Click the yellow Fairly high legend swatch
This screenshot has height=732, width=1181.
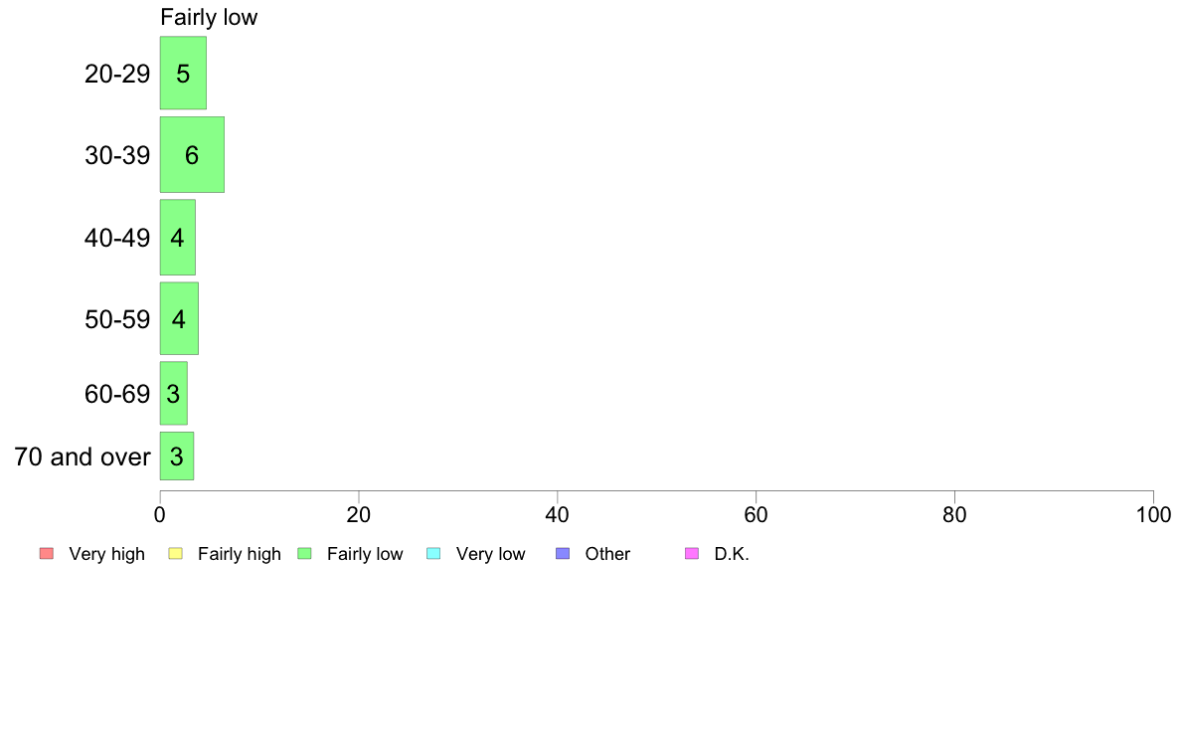(176, 553)
